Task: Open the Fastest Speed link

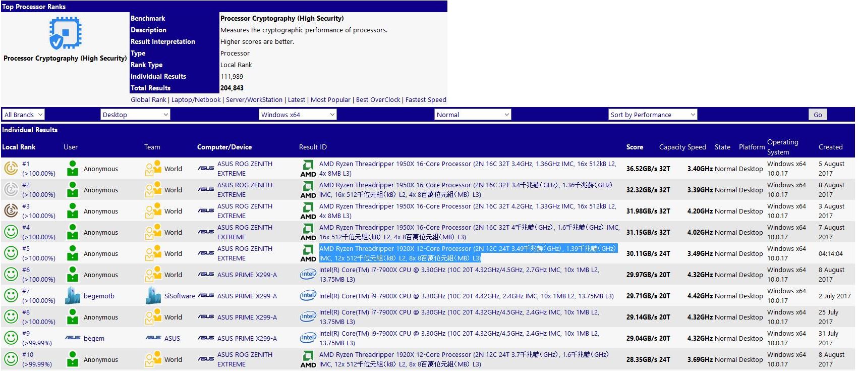Action: point(426,99)
